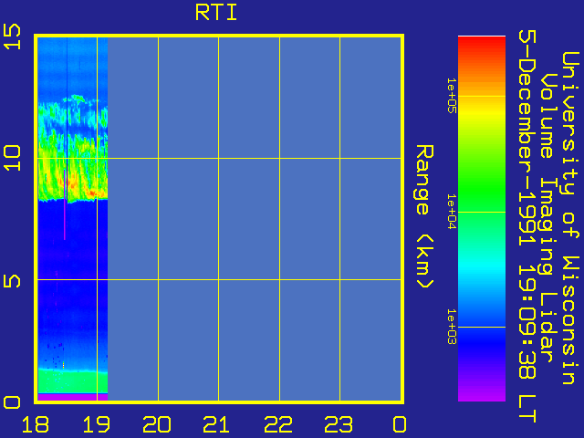
Task: Click the 22 hour time axis label
Action: coord(278,424)
